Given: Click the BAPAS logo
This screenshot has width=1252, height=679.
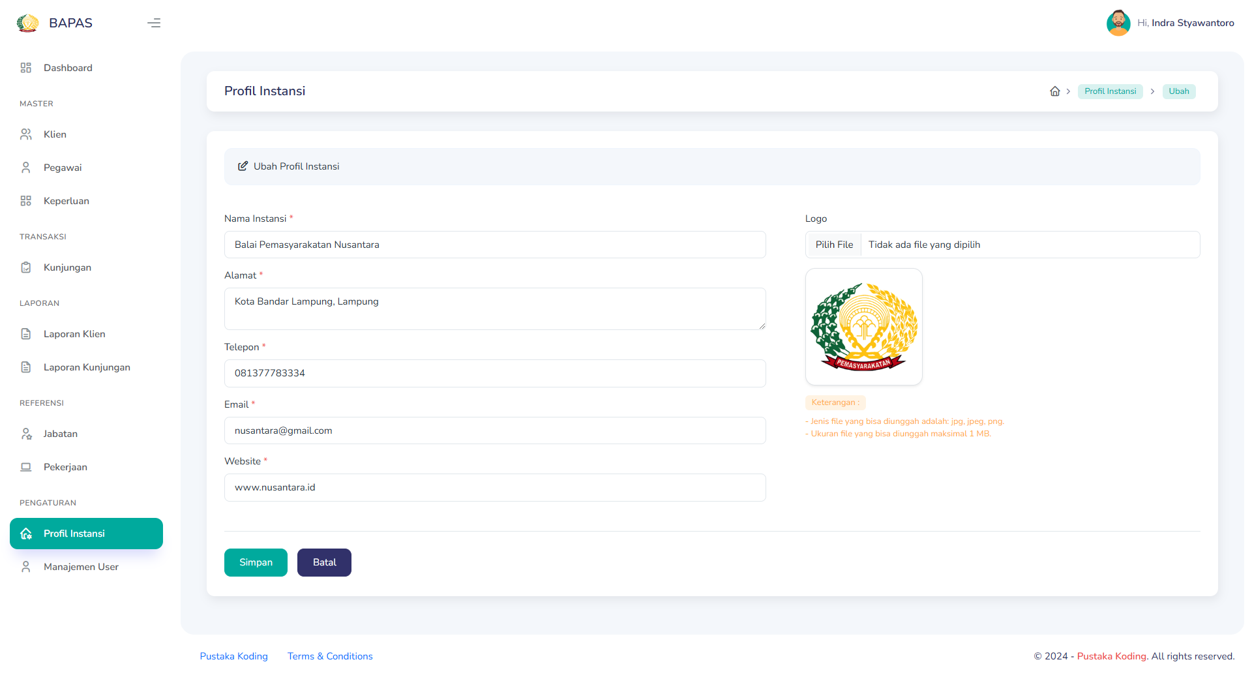Looking at the screenshot, I should 27,22.
